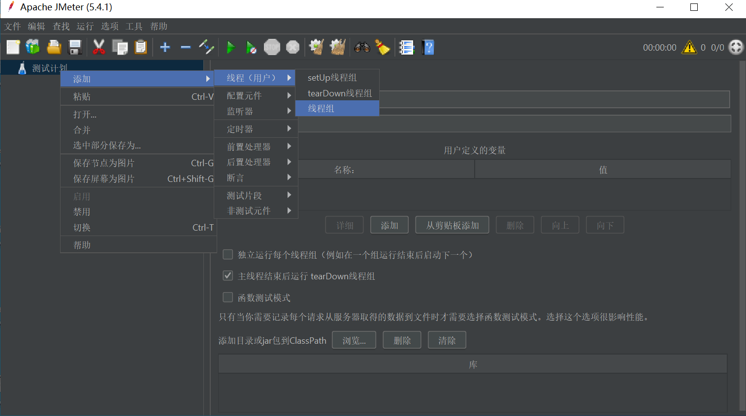This screenshot has height=416, width=746.
Task: Click the Open file folder icon
Action: pyautogui.click(x=54, y=47)
